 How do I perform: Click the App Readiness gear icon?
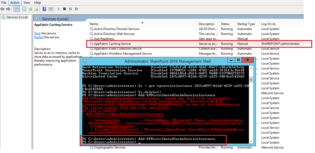coord(91,39)
